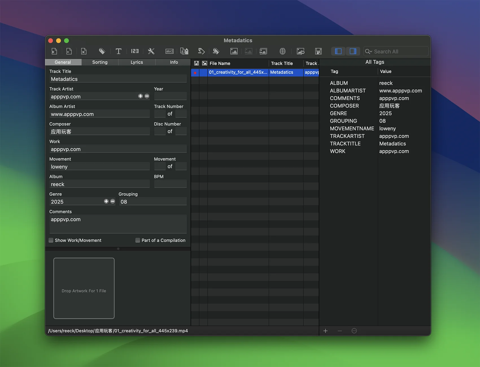Screen dimensions: 480x367
Task: Add another Track Artist with plus button
Action: coord(140,96)
